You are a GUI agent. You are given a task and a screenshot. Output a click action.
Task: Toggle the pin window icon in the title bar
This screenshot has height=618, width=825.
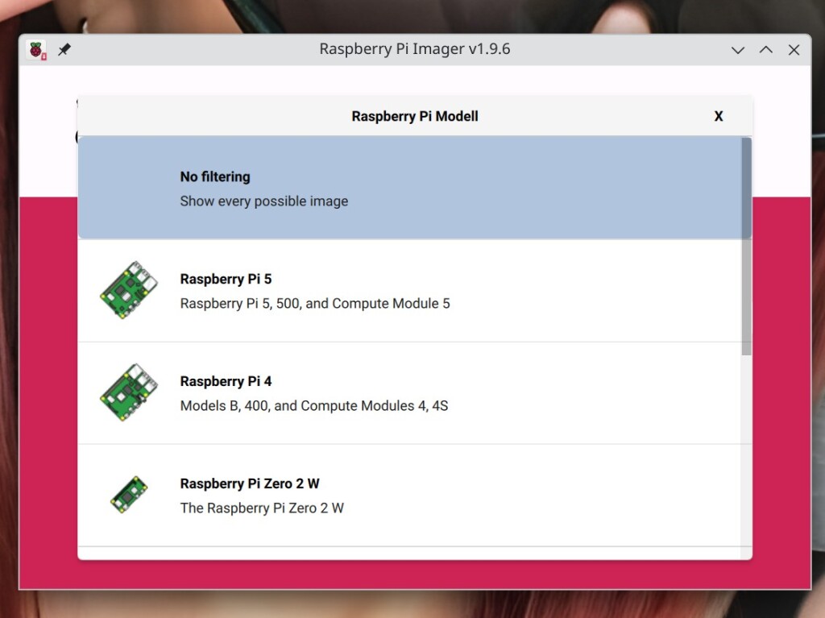click(x=64, y=50)
